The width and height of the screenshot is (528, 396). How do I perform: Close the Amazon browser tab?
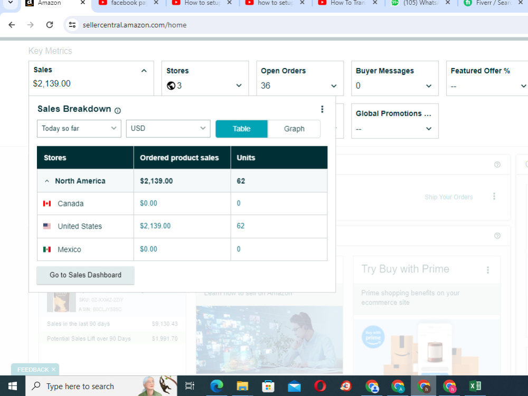click(83, 3)
